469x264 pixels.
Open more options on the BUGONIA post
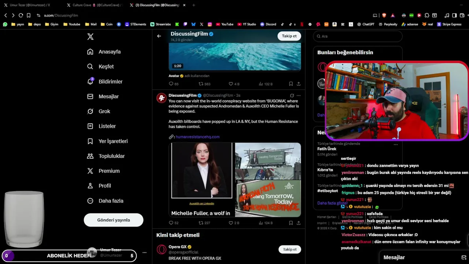[299, 95]
